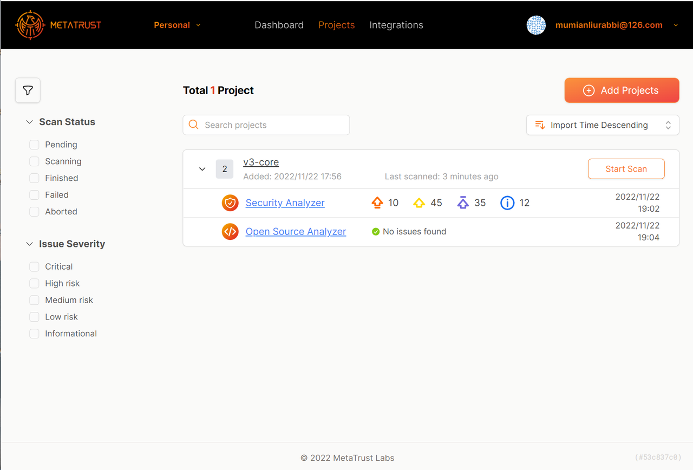Open the Personal workspace dropdown

[x=177, y=25]
